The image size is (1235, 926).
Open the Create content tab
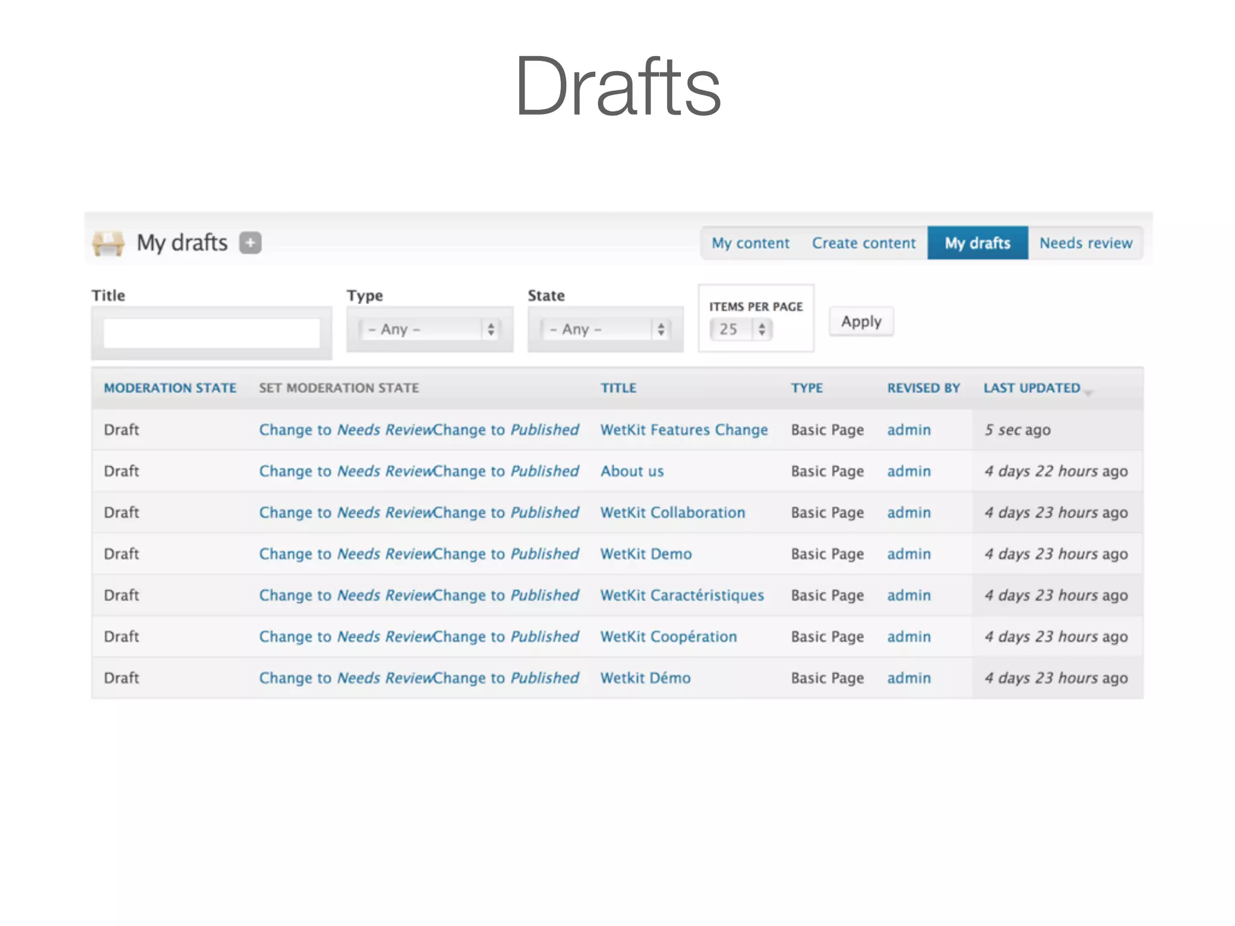(864, 243)
